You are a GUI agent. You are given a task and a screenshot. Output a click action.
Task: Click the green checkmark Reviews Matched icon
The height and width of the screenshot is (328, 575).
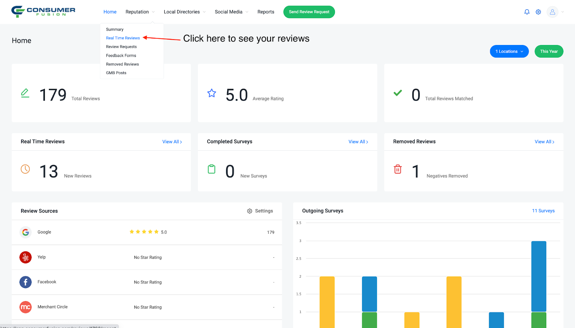coord(398,93)
